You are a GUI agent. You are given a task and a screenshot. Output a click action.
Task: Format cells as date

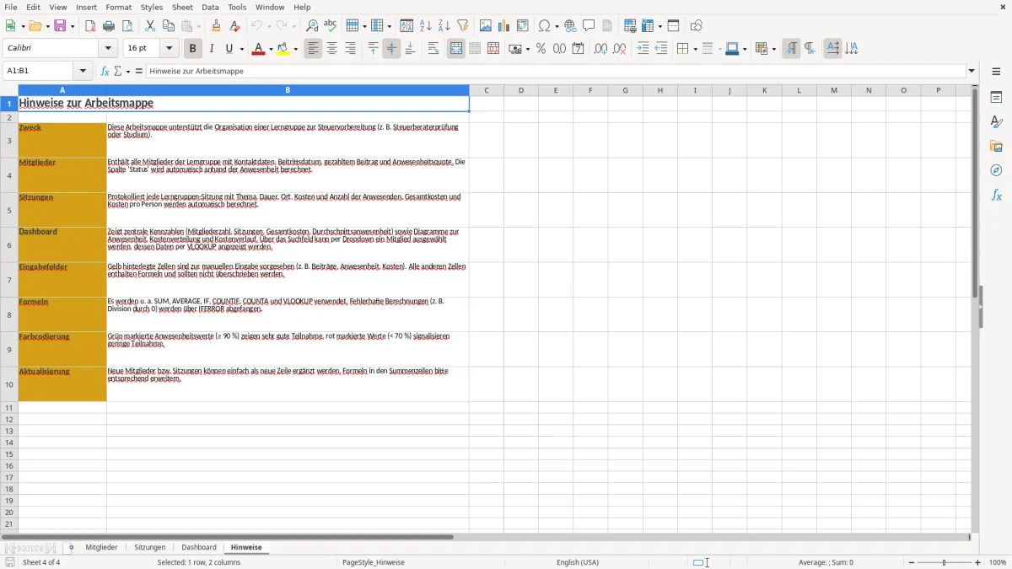click(578, 49)
